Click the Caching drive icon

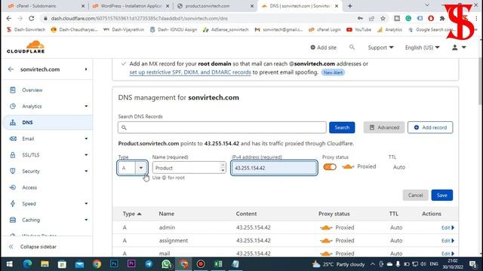(x=13, y=220)
